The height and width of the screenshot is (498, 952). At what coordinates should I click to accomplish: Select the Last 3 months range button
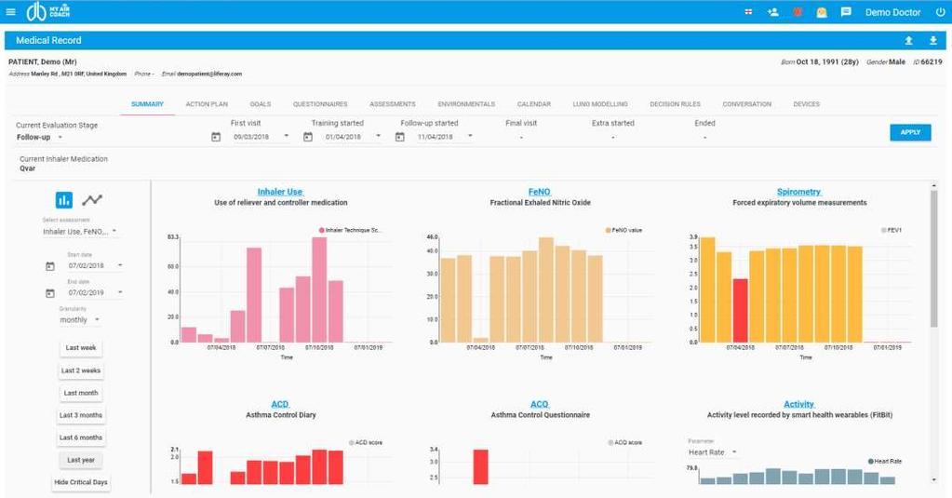81,415
